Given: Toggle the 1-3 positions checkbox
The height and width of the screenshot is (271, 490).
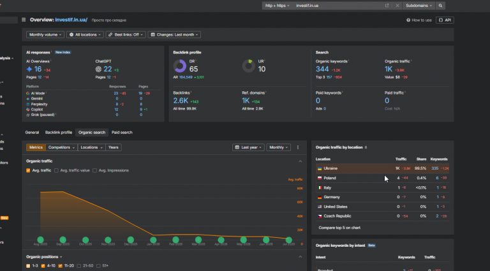Looking at the screenshot, I should pyautogui.click(x=28, y=266).
